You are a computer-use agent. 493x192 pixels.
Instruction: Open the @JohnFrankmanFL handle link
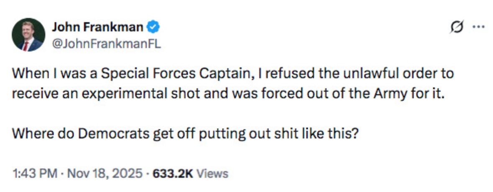pos(106,42)
